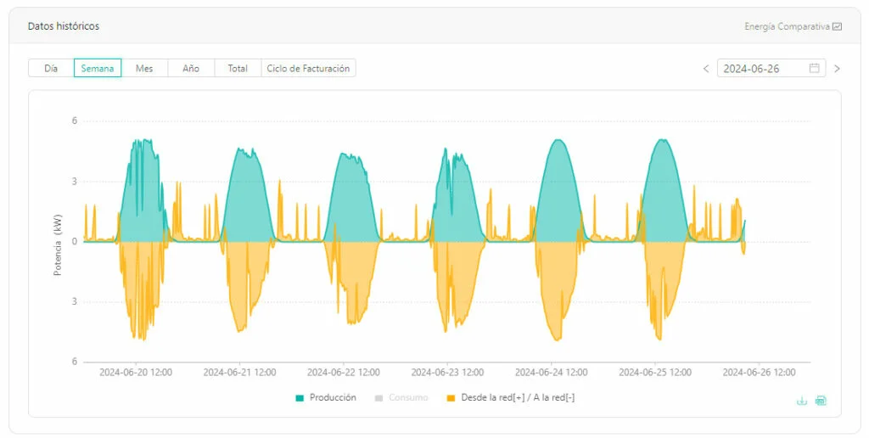Switch to the Día tab
This screenshot has height=438, width=869.
click(x=51, y=68)
